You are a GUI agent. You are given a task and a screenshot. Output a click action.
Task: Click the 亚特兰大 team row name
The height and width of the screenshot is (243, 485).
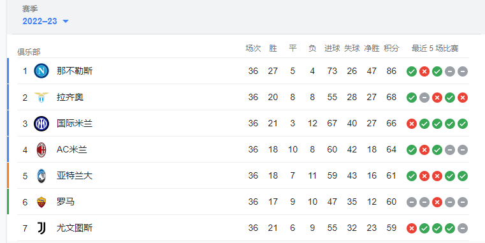pos(75,176)
